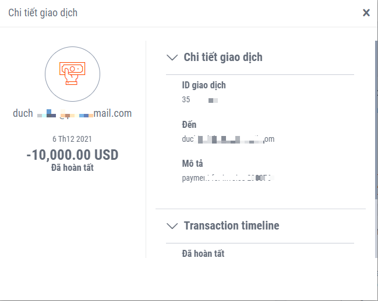The width and height of the screenshot is (378, 301).
Task: Click the Đến field label
Action: click(189, 125)
